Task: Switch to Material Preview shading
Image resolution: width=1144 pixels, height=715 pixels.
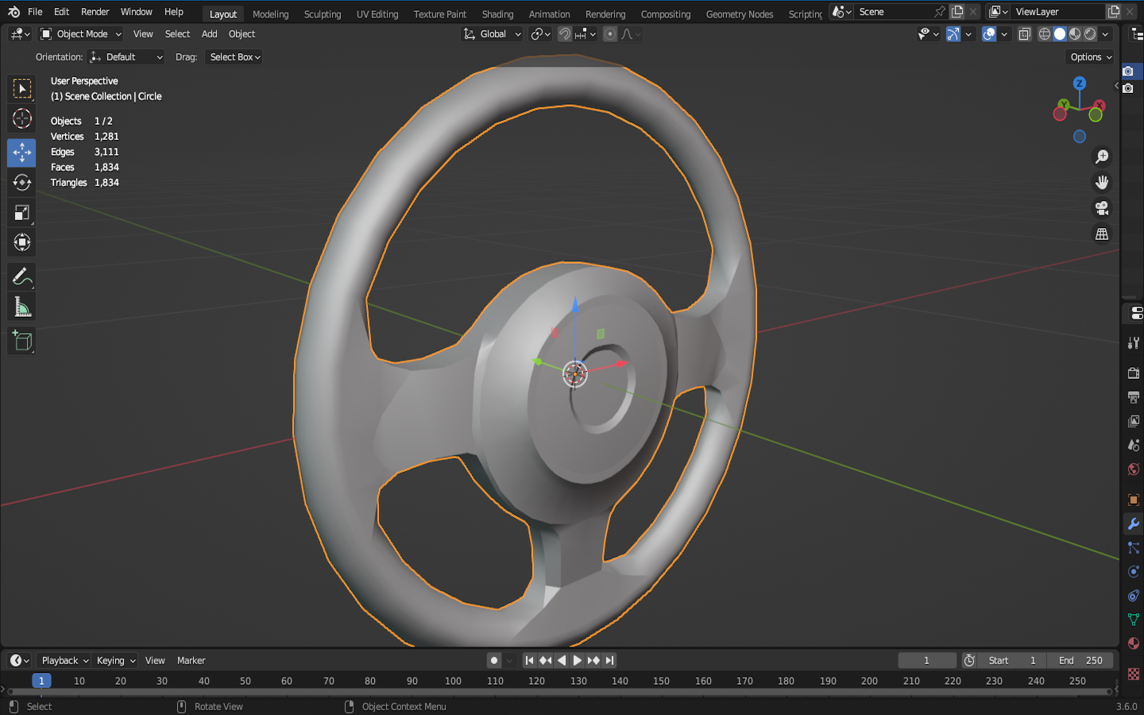Action: pyautogui.click(x=1075, y=34)
